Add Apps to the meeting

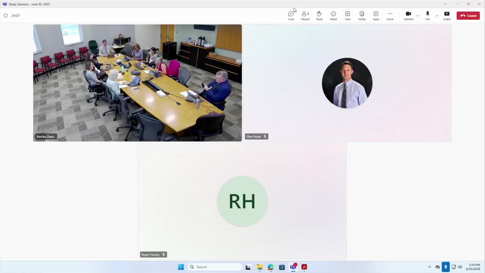376,15
